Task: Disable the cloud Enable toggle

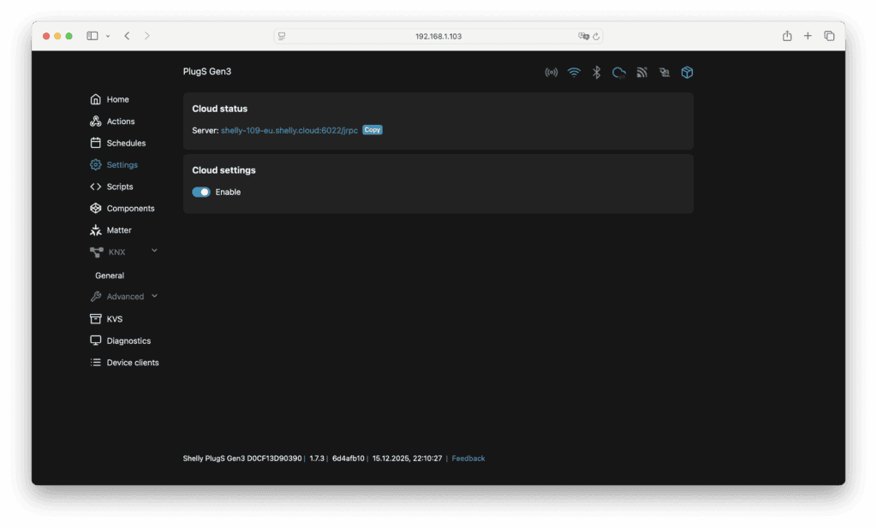Action: (x=201, y=192)
